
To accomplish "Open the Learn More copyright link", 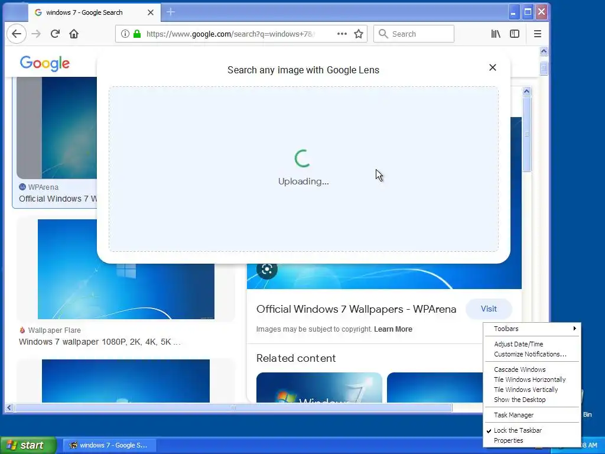I will click(x=393, y=329).
